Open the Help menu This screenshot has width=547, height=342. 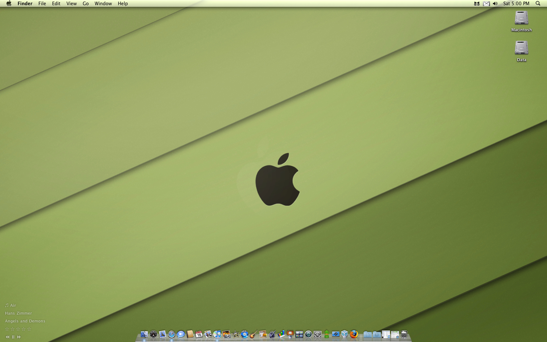(123, 4)
